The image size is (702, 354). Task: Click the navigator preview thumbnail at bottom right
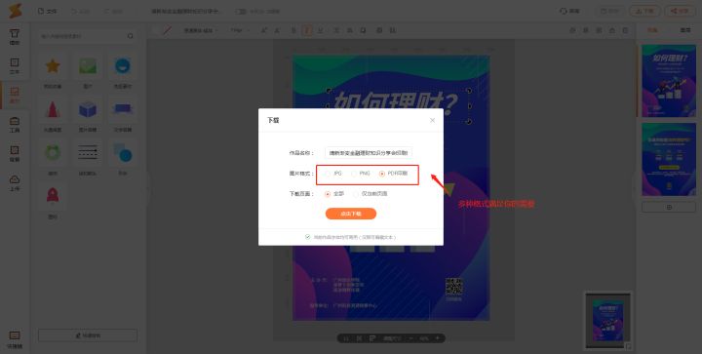coord(608,321)
